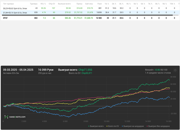Select the '$0,23+$0,02 Spin & Go, 3max' row
Screen dimensions: 180x130
[90, 8]
